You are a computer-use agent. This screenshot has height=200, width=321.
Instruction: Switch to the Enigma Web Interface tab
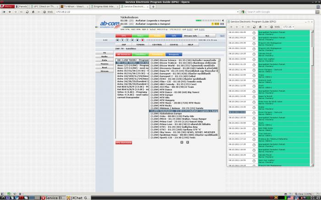pos(105,6)
